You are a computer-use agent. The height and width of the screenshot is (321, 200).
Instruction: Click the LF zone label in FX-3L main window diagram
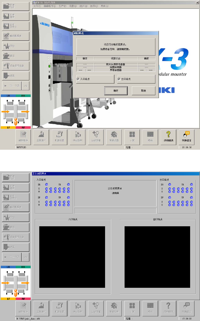(8, 127)
